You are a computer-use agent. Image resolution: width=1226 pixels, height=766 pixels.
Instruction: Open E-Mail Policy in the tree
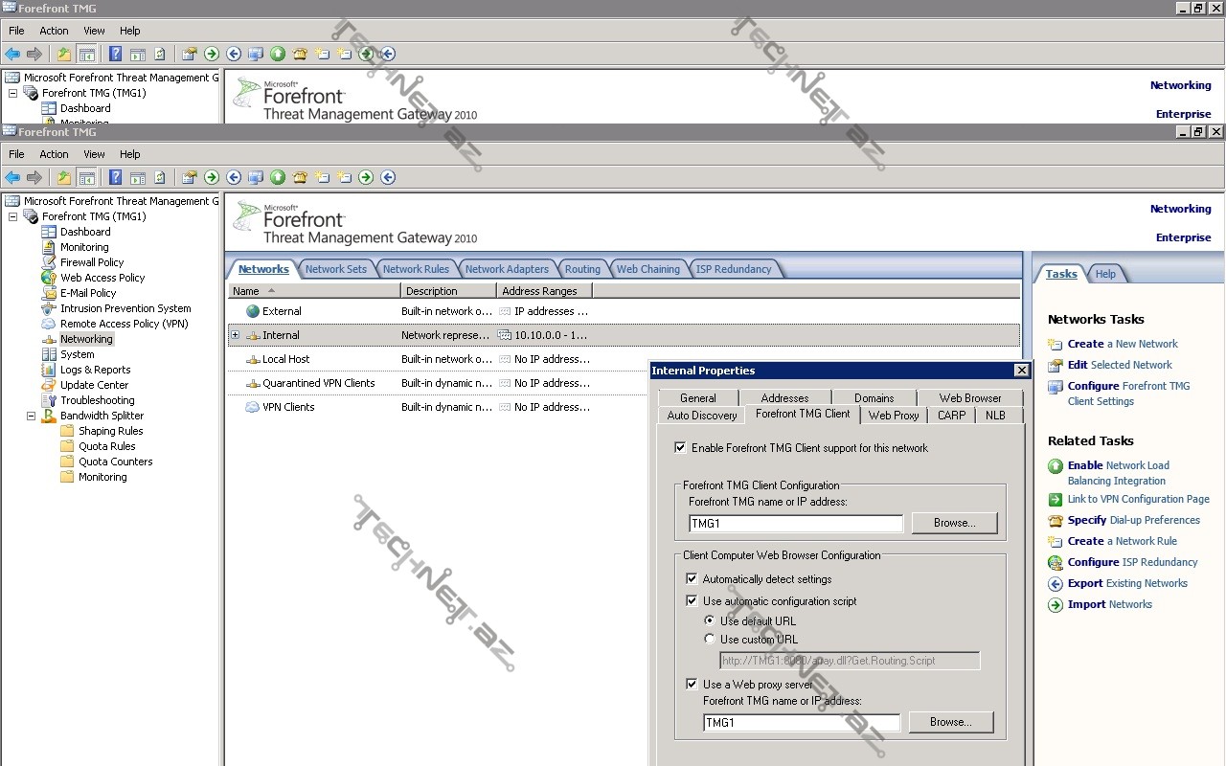pyautogui.click(x=87, y=293)
